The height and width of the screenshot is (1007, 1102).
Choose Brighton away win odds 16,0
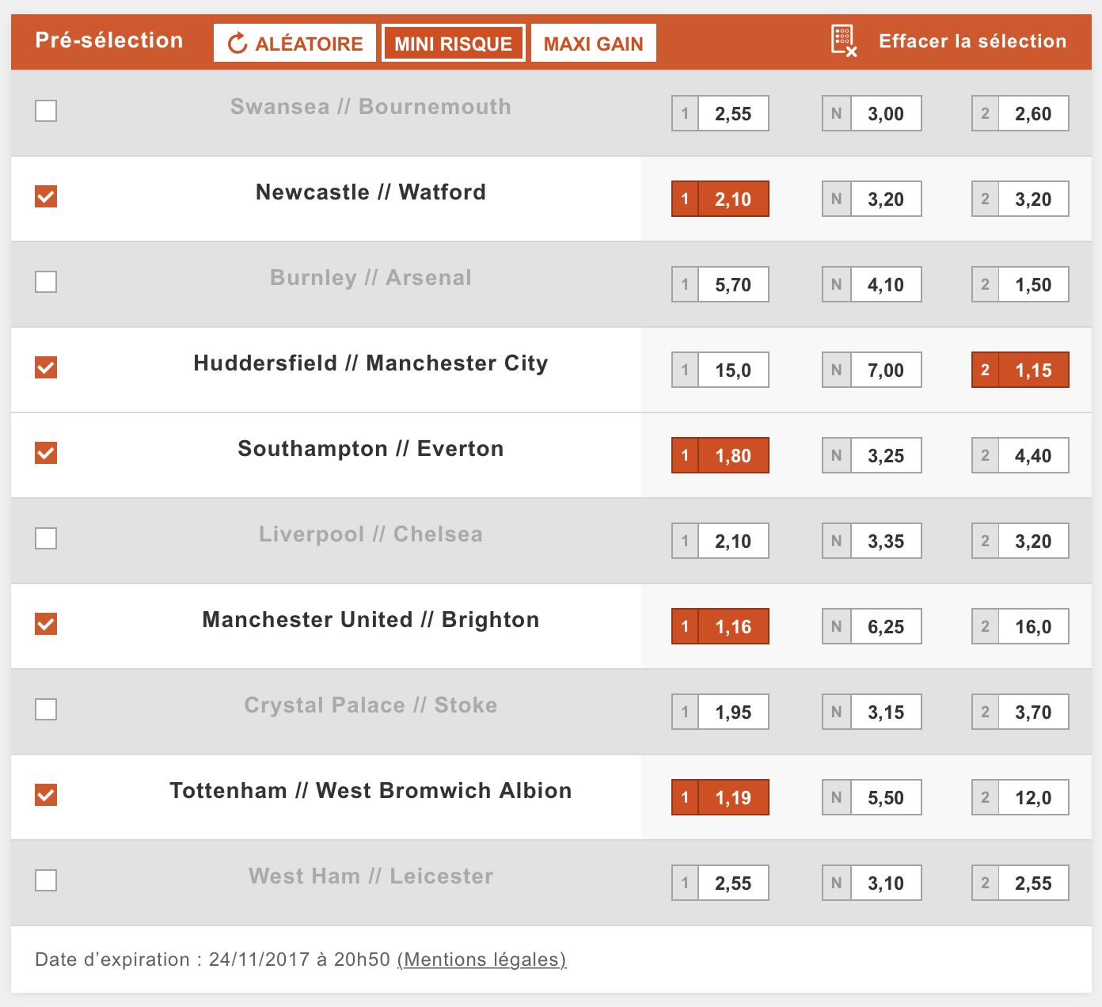(1020, 627)
